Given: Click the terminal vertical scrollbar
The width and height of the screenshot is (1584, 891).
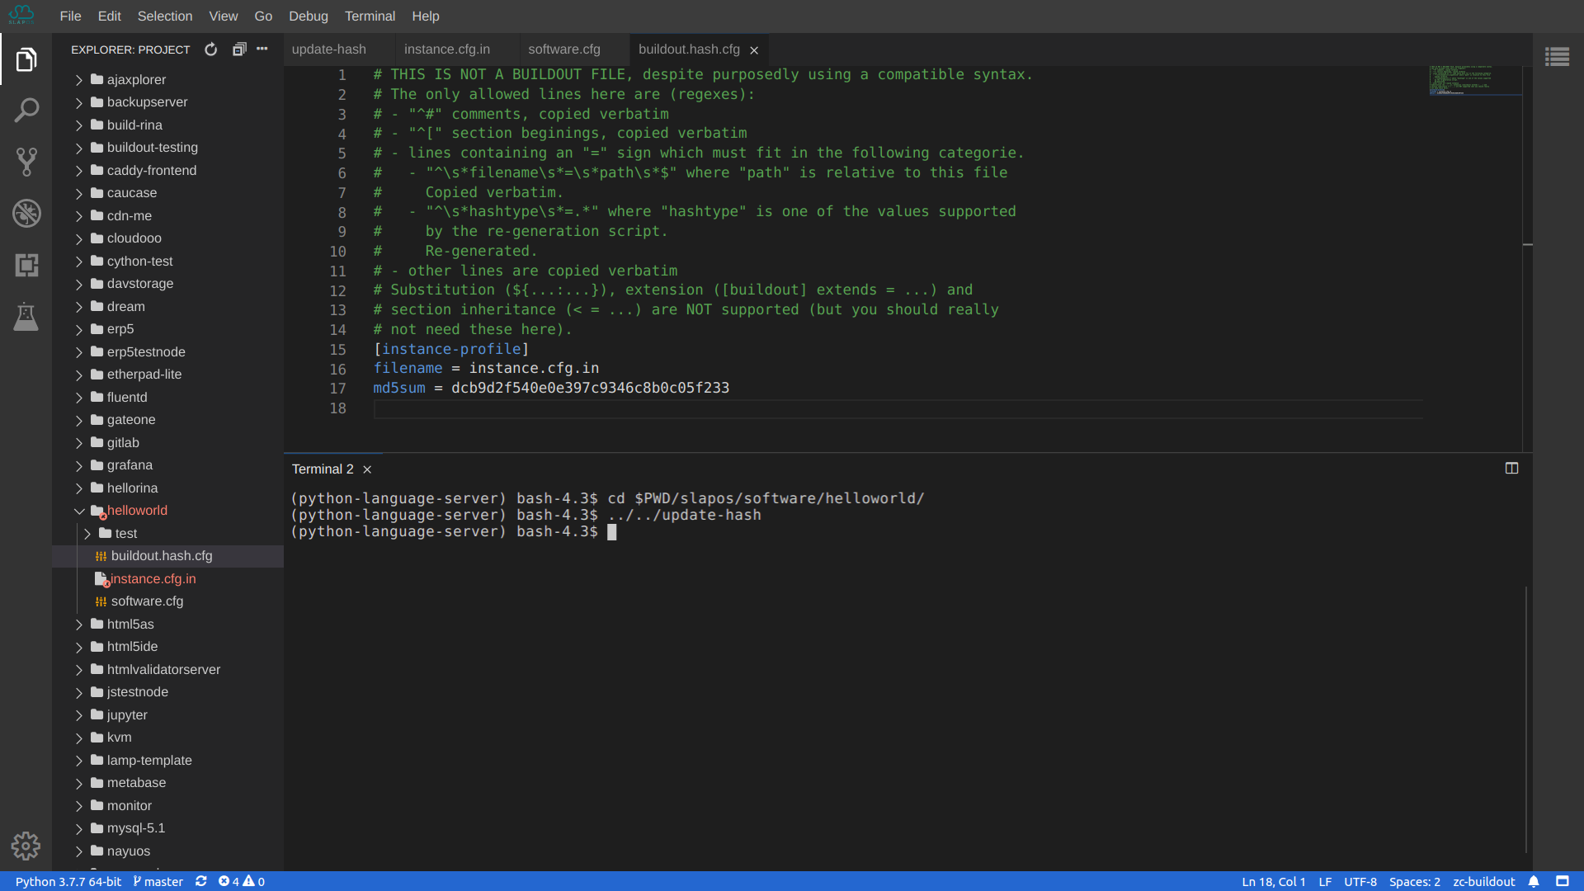Looking at the screenshot, I should click(1526, 718).
